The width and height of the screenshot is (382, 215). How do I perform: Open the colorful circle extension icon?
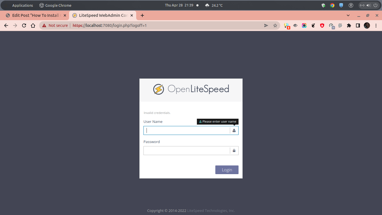coord(304,25)
